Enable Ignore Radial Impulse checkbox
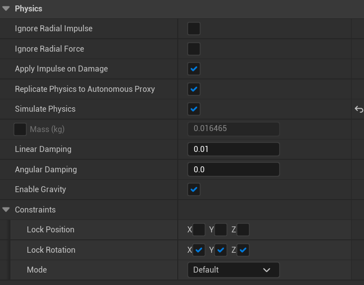 (x=194, y=29)
